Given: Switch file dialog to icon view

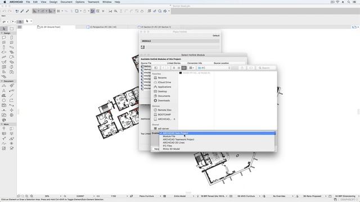Looking at the screenshot, I should click(174, 68).
